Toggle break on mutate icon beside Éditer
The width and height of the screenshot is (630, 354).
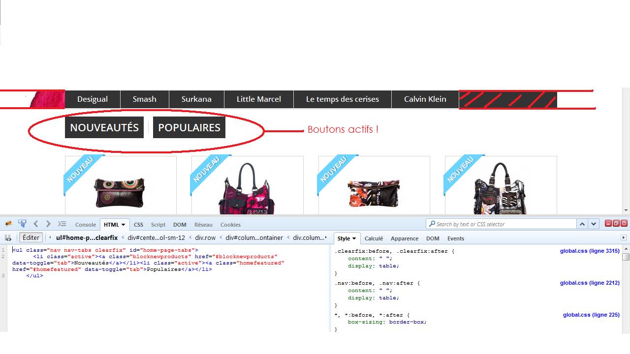point(8,237)
